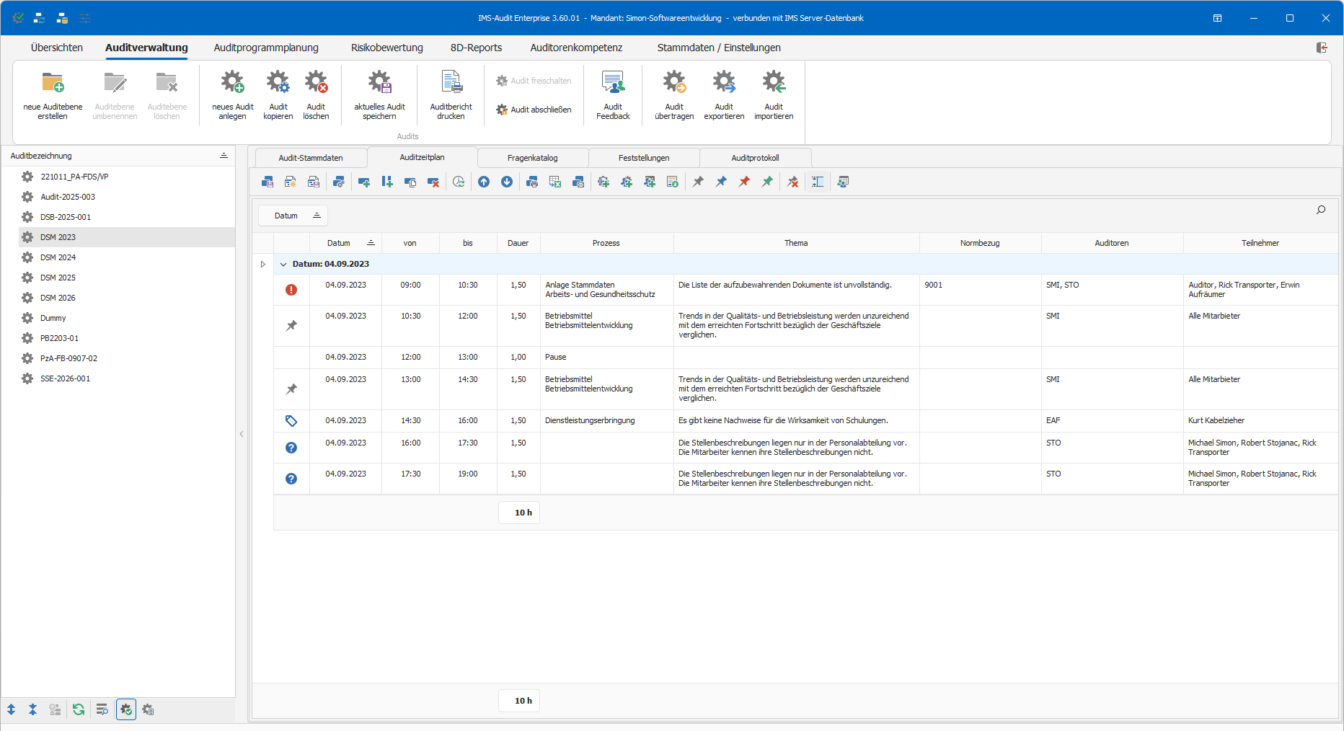The width and height of the screenshot is (1344, 731).
Task: Sort 'Auditbezeichnung' list header
Action: pyautogui.click(x=118, y=156)
